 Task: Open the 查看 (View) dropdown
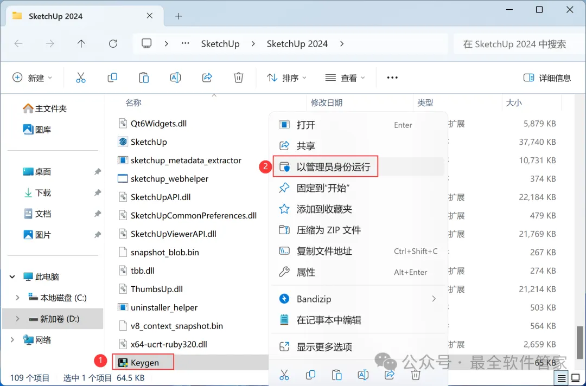pyautogui.click(x=345, y=78)
